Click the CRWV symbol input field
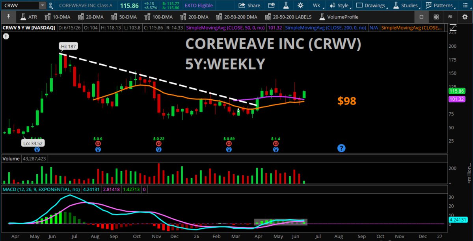Viewport: 473px width, 241px height. [20, 6]
